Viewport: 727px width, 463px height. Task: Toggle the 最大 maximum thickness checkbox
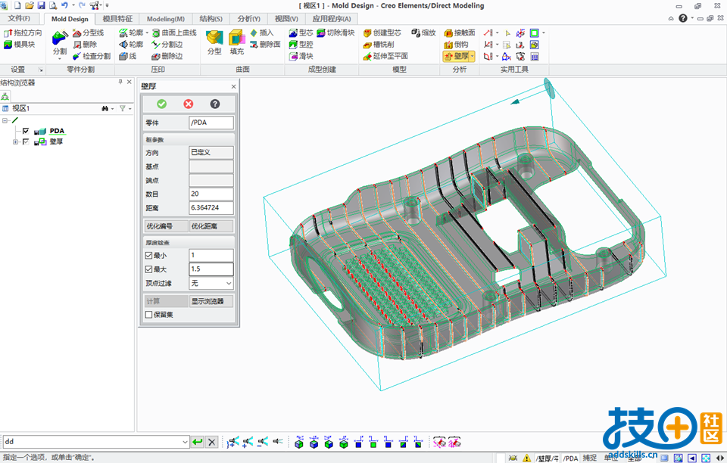tap(149, 269)
